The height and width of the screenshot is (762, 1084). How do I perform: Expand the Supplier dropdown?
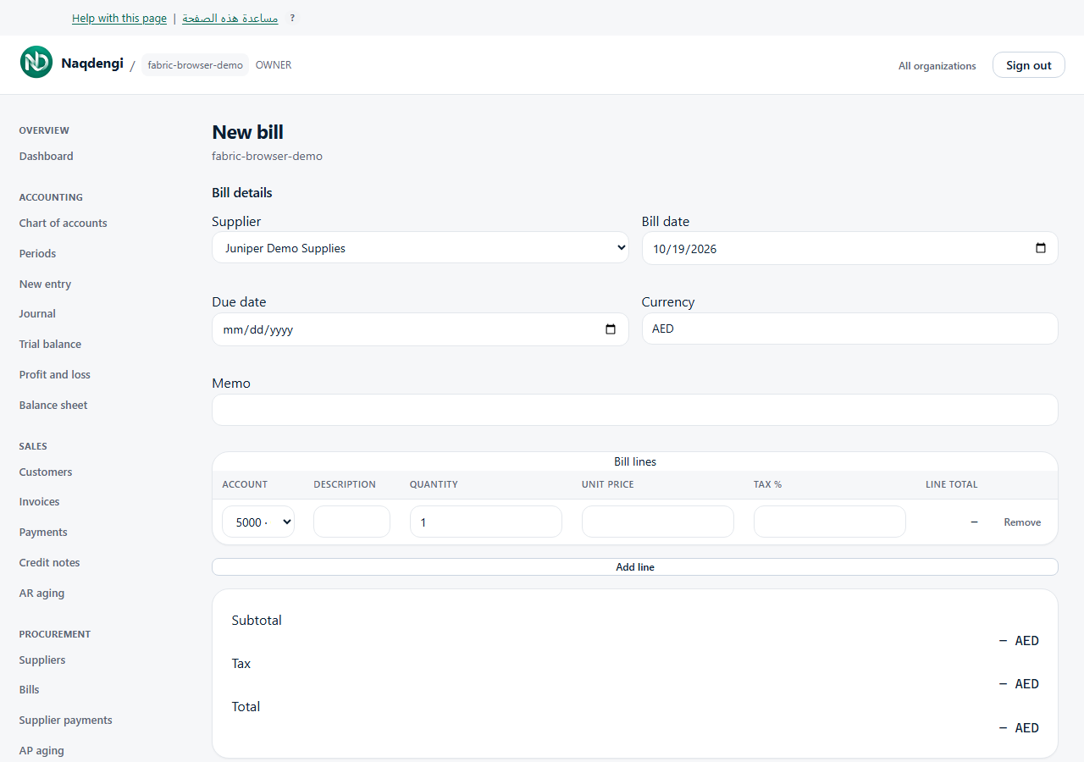[420, 247]
